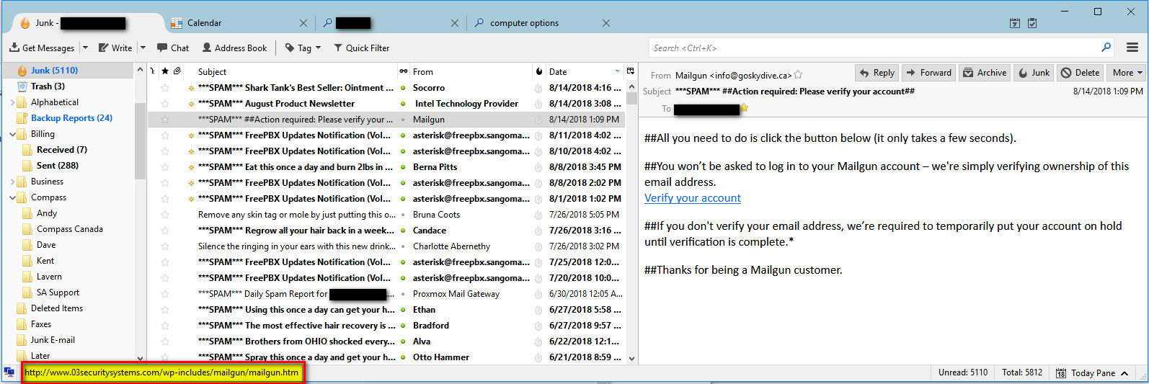
Task: Select the Sent (288) subfolder
Action: (58, 166)
